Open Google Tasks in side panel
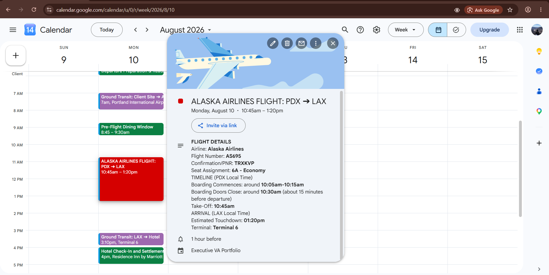Viewport: 549px width, 275px height. (x=539, y=71)
